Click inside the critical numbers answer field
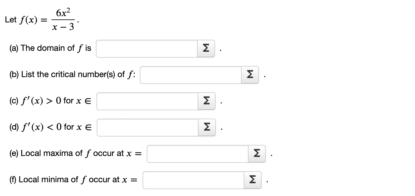Viewport: 415px width, 196px height. tap(190, 75)
